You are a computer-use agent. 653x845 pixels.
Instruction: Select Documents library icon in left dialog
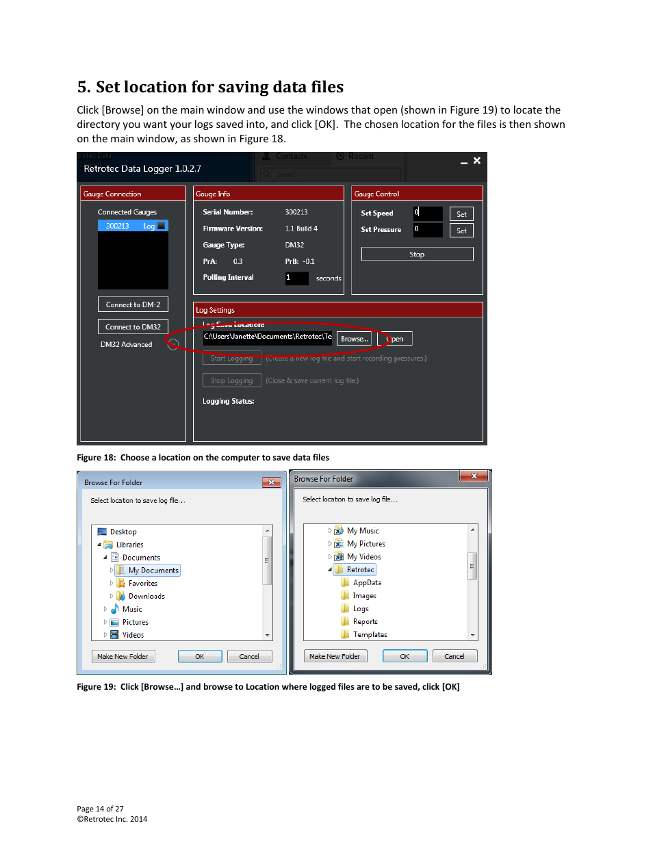pyautogui.click(x=115, y=558)
